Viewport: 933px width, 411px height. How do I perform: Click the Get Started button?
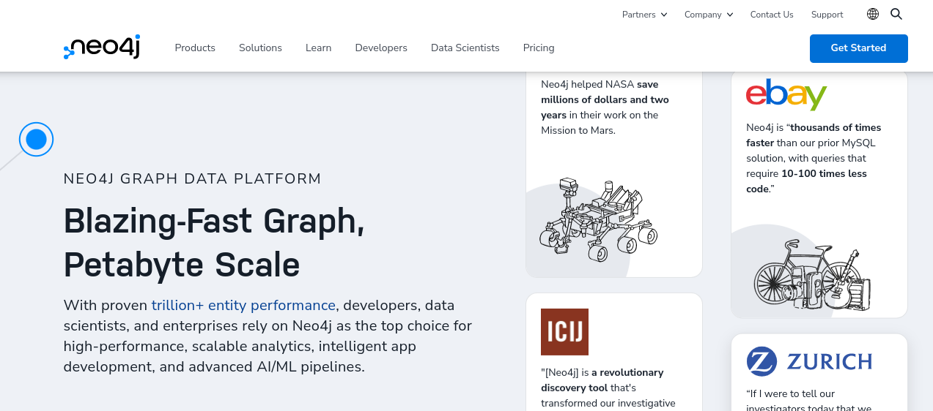(858, 48)
